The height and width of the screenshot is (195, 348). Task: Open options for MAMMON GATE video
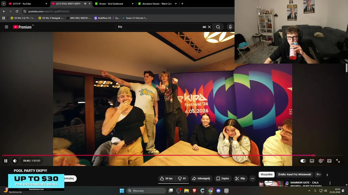[330, 183]
